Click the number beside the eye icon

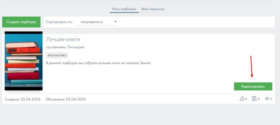coord(271,99)
